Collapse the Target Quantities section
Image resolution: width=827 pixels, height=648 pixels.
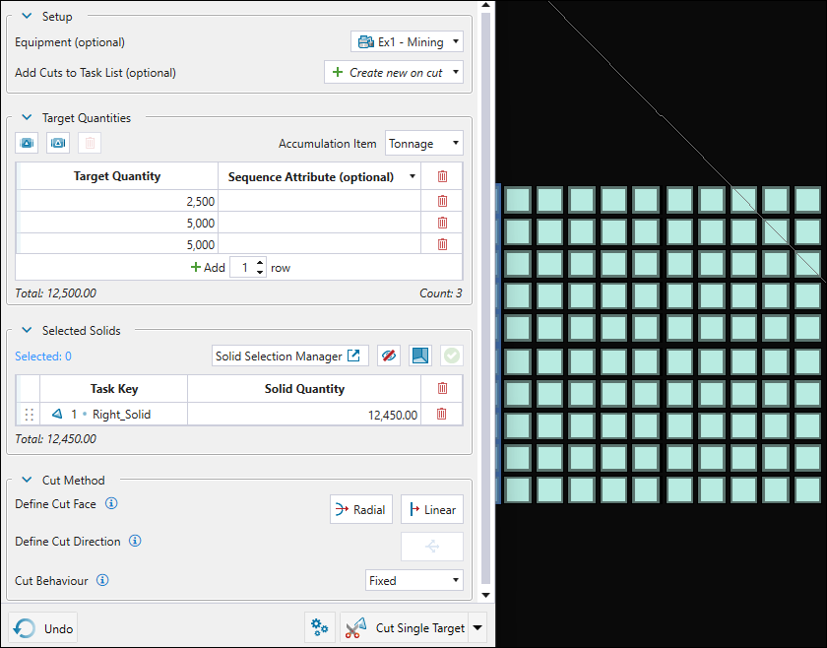click(27, 118)
